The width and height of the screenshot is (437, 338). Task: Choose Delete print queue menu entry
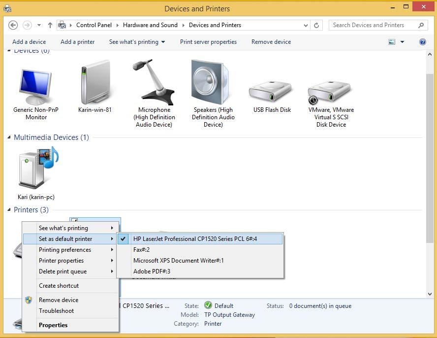point(71,271)
